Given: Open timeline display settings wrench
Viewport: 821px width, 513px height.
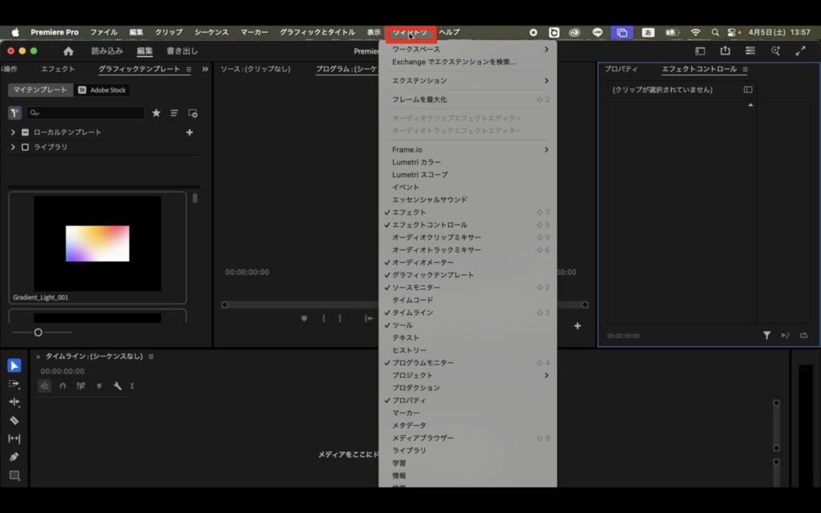Looking at the screenshot, I should (117, 386).
